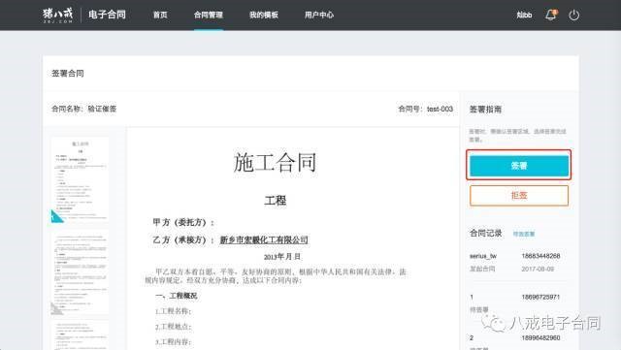Viewport: 621px width, 350px height.
Task: Click 签署合同 page heading
Action: 68,74
